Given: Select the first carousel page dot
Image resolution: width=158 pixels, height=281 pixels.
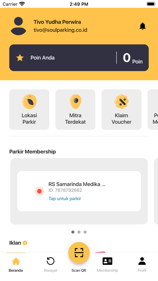Looking at the screenshot, I should 73,232.
